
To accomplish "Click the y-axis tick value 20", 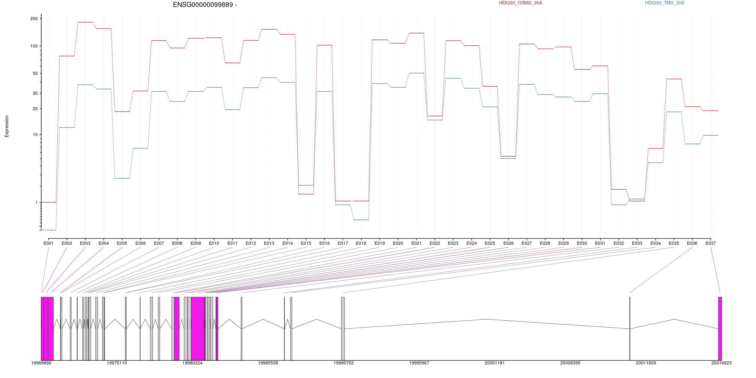I will point(35,109).
